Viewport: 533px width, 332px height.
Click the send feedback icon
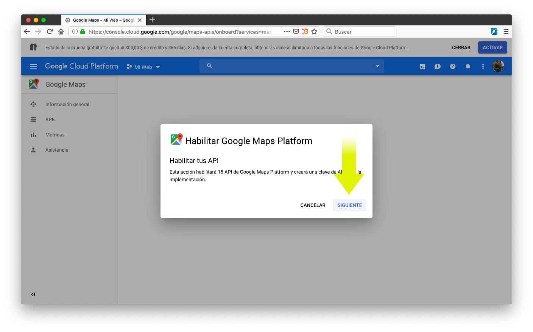click(x=438, y=66)
